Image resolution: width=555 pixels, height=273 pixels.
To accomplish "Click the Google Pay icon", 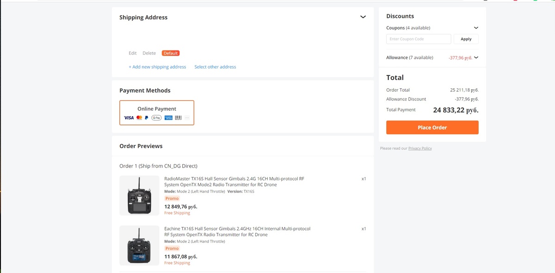I will coord(156,118).
